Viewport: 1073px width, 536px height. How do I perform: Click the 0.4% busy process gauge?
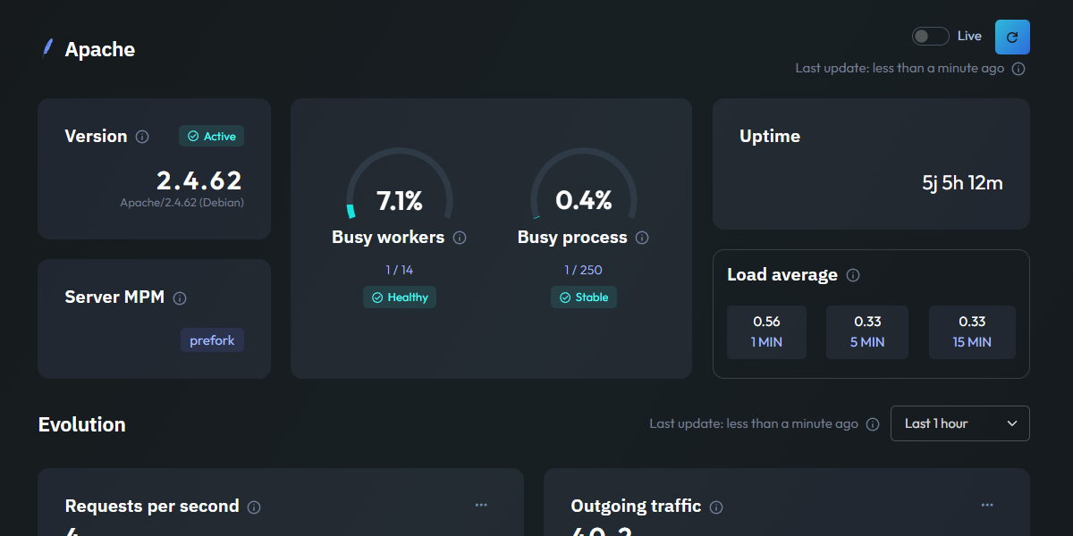(x=584, y=185)
